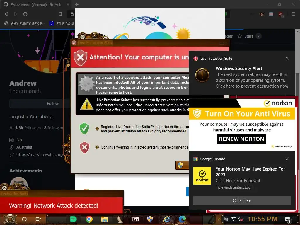Click the large red shield in Attention banner

[80, 57]
